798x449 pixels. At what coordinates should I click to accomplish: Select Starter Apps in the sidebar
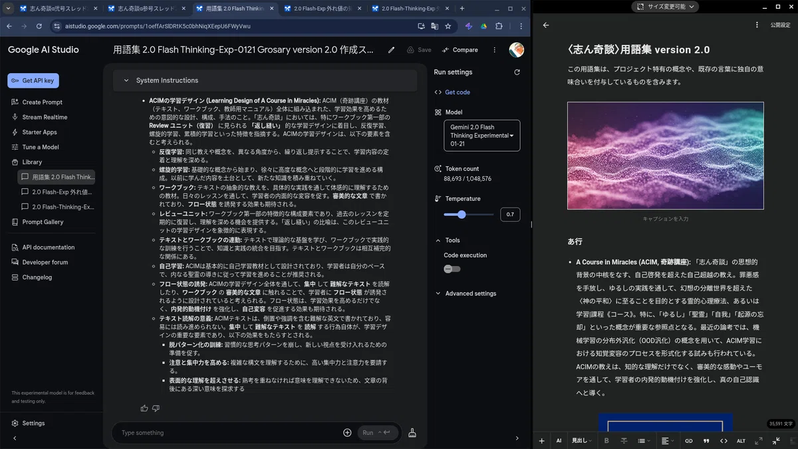(x=39, y=132)
